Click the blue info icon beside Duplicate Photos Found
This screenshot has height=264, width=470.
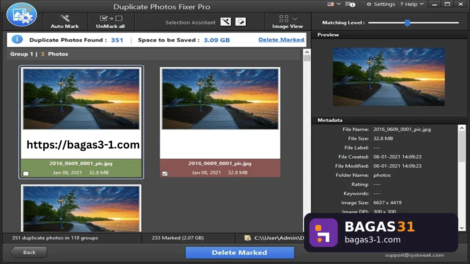[17, 40]
